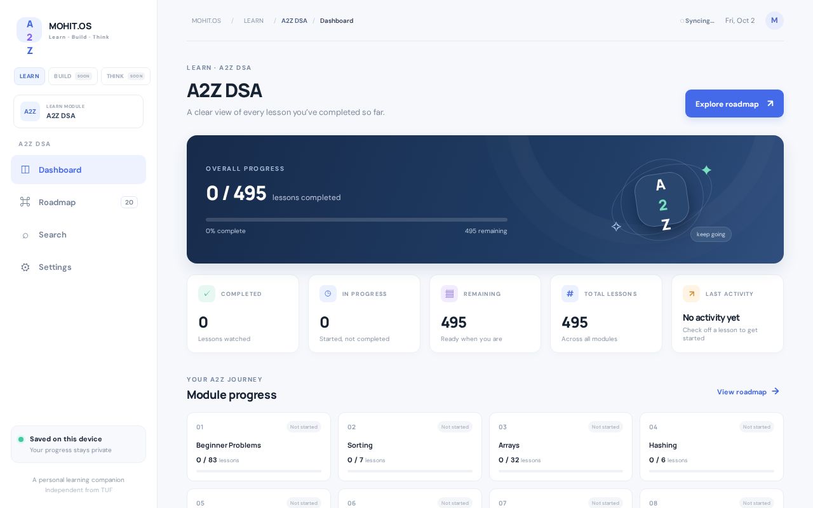Screen dimensions: 813x508
Task: Click the date Fri, Oct 2
Action: tap(740, 21)
